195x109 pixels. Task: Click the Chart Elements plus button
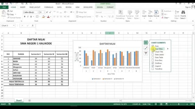click(x=146, y=42)
